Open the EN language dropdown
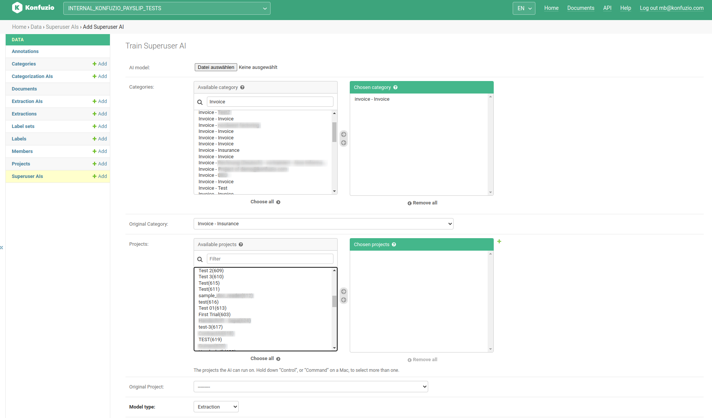 [x=524, y=8]
